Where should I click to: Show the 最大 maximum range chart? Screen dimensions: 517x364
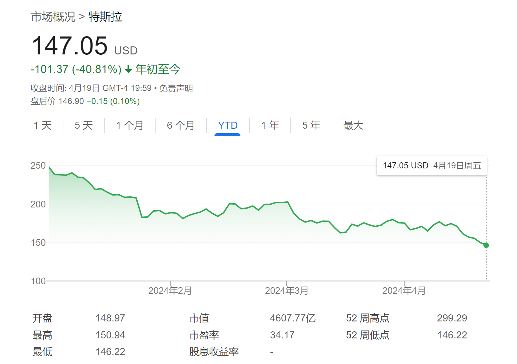(353, 125)
